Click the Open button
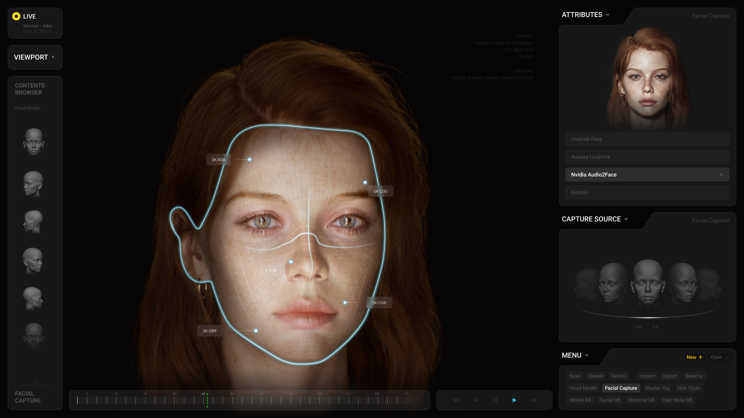 pos(719,357)
